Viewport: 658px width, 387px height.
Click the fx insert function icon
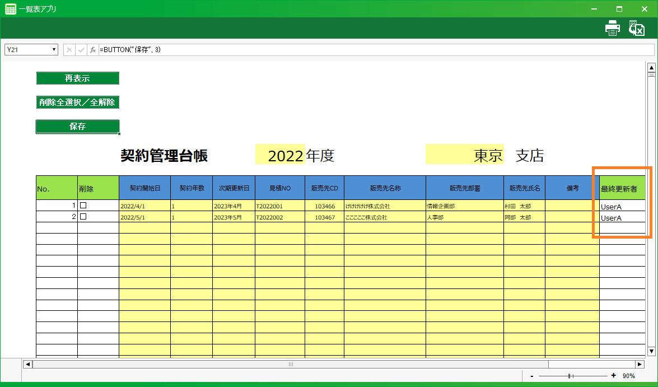point(93,50)
